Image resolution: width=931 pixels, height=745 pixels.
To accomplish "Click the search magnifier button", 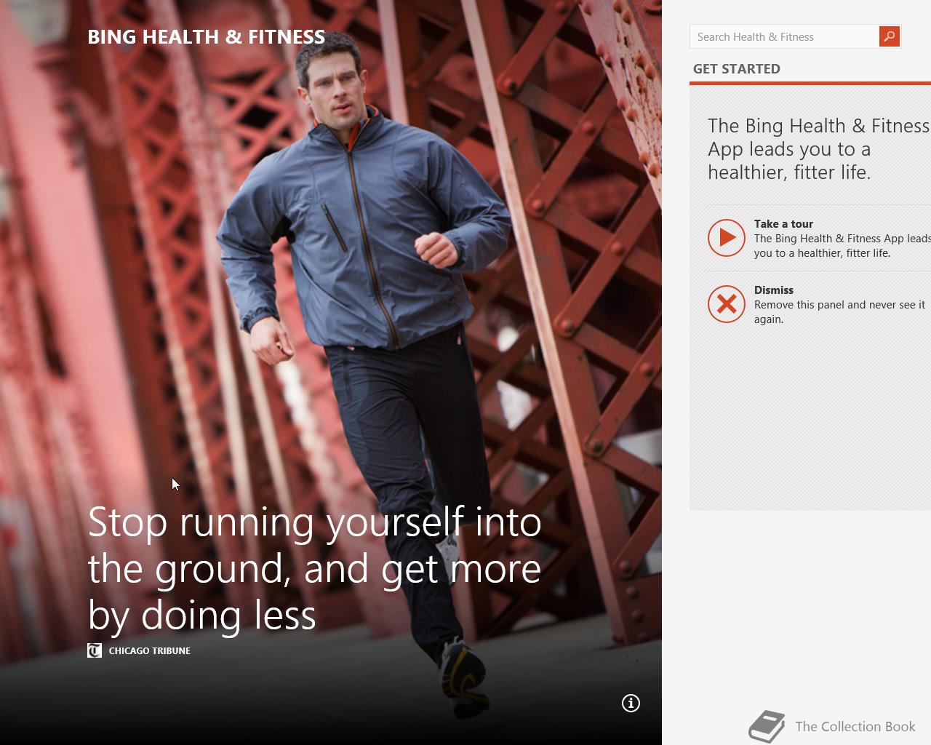I will pyautogui.click(x=889, y=36).
